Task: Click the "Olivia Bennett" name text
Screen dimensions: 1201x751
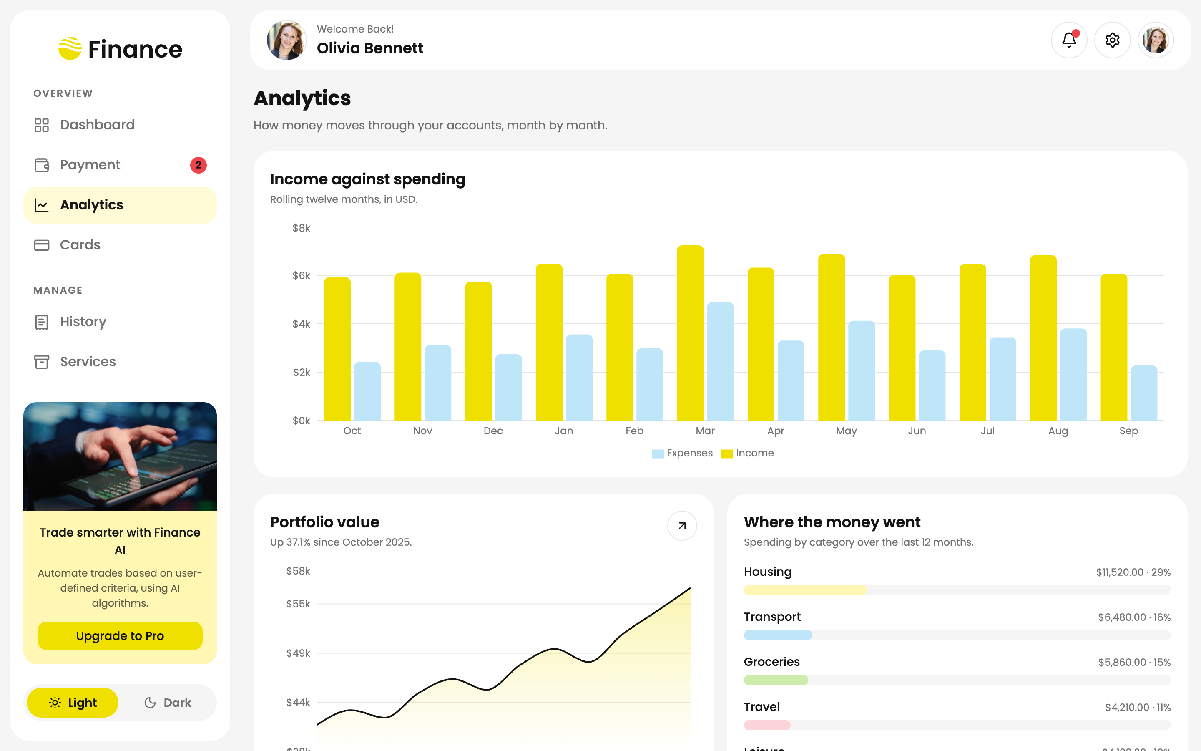Action: pos(370,48)
